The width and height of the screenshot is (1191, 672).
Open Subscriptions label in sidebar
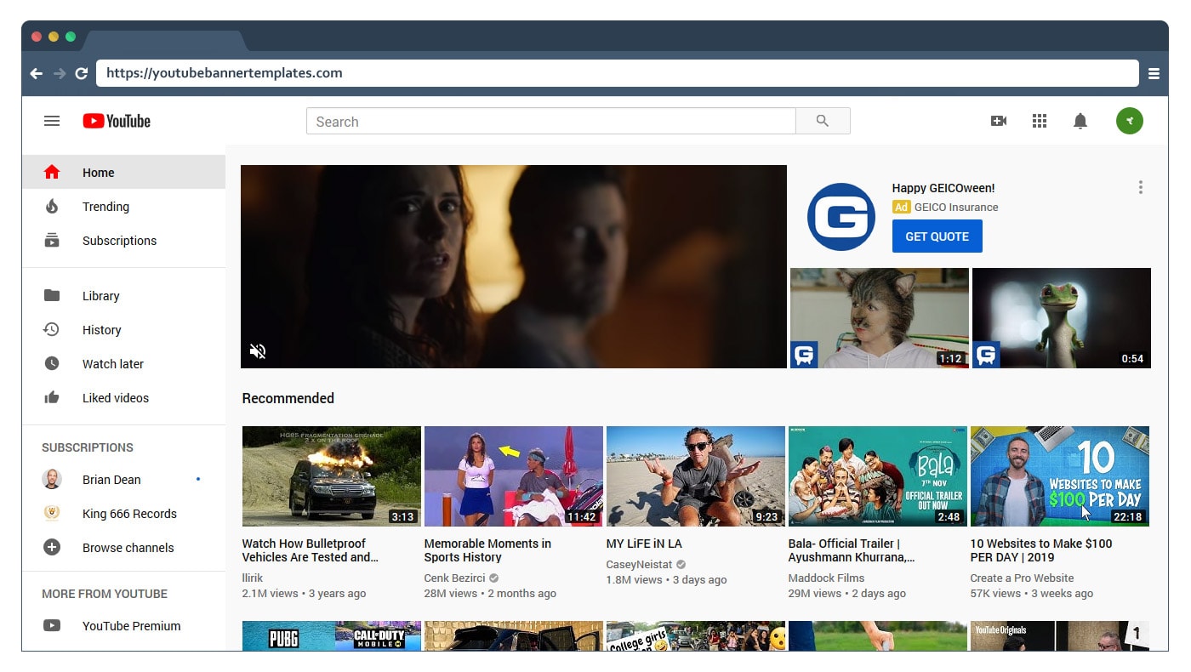coord(119,241)
